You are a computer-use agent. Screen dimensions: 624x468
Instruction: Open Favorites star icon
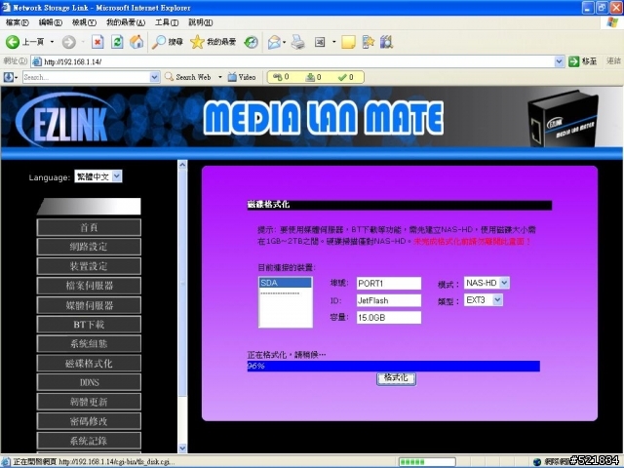(x=197, y=42)
